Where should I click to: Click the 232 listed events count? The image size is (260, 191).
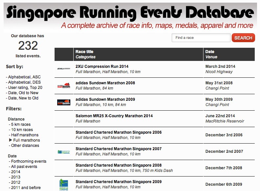pos(28,46)
